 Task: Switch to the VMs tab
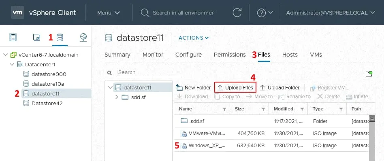click(x=316, y=55)
